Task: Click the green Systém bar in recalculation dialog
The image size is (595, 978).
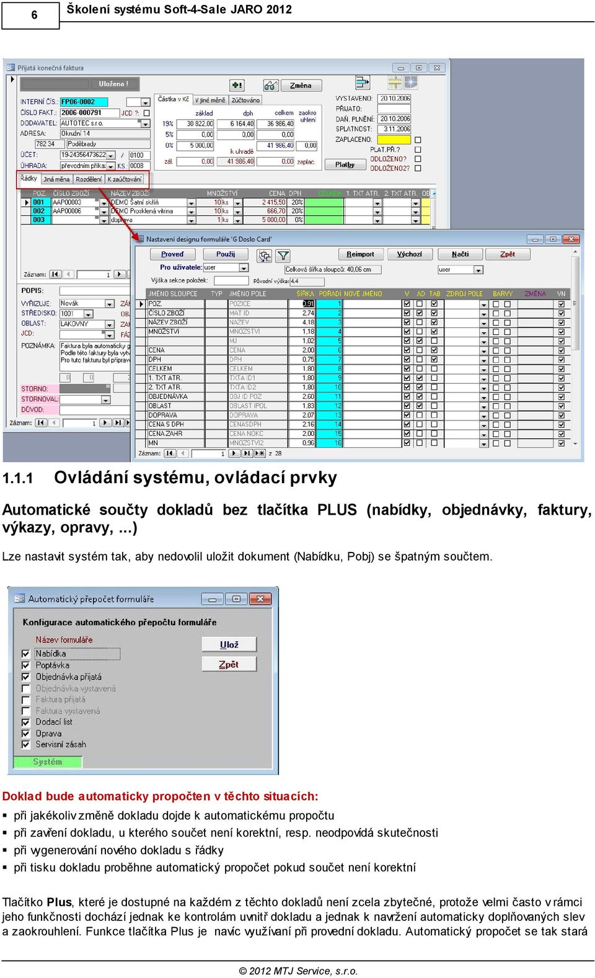Action: pyautogui.click(x=48, y=762)
